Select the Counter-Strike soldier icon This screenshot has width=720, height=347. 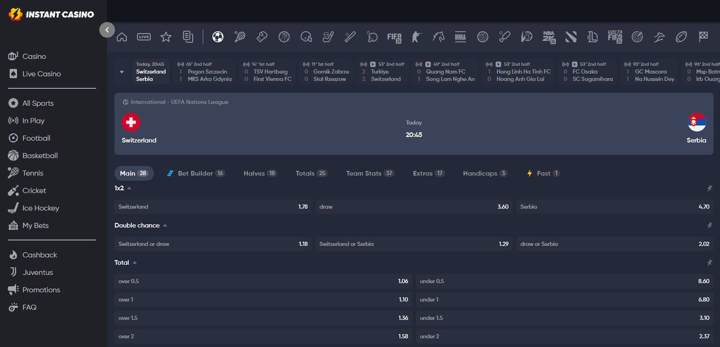click(x=416, y=37)
